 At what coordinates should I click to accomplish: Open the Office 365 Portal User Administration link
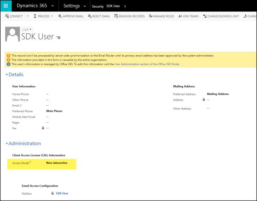[147, 64]
